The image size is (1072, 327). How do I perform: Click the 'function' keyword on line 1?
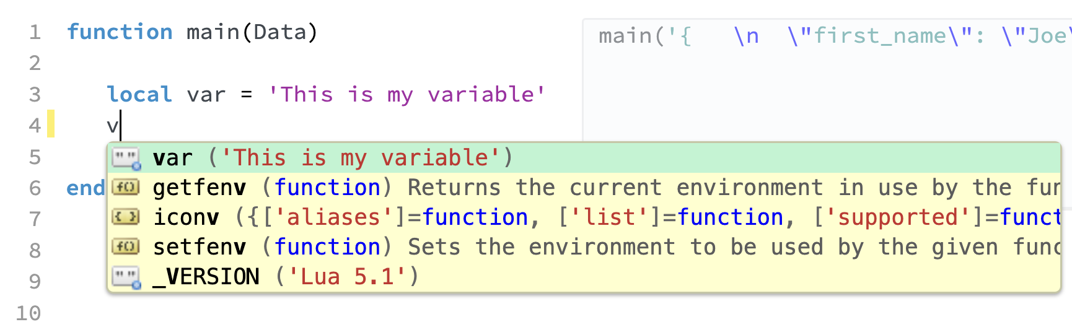[x=120, y=32]
